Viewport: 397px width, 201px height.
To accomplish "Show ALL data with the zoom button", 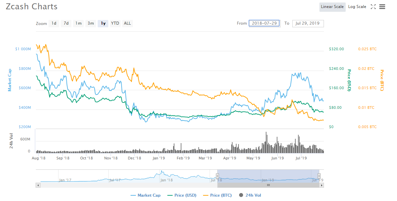I will 127,23.
